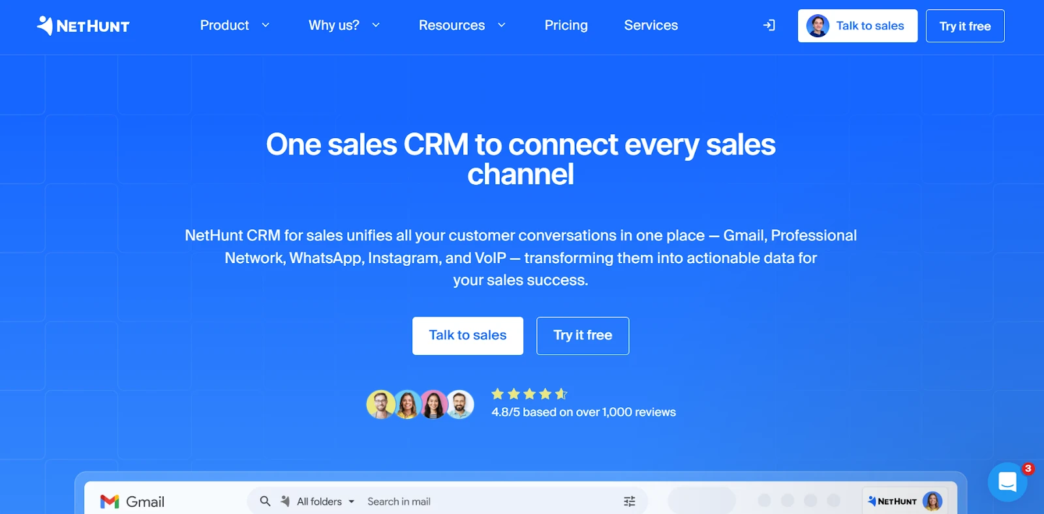Viewport: 1044px width, 514px height.
Task: Open the All folders dropdown
Action: pyautogui.click(x=326, y=501)
